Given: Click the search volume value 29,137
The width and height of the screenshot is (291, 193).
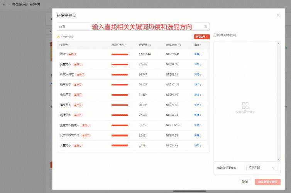Looking at the screenshot, I should (143, 85).
